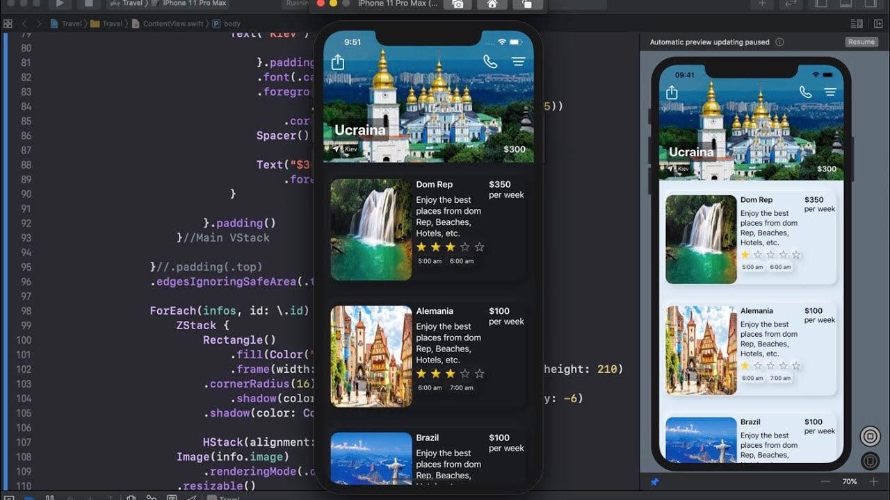This screenshot has height=500, width=890.
Task: Add a new editor with the split icon
Action: (877, 23)
